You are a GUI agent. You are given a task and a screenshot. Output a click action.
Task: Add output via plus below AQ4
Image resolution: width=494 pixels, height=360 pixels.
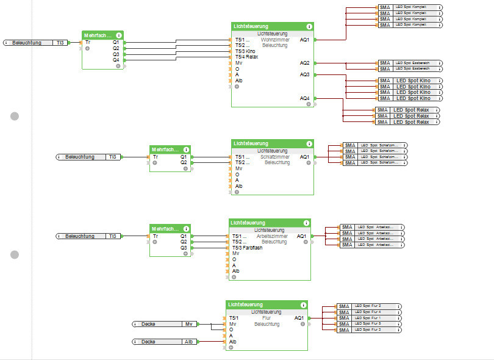[309, 104]
